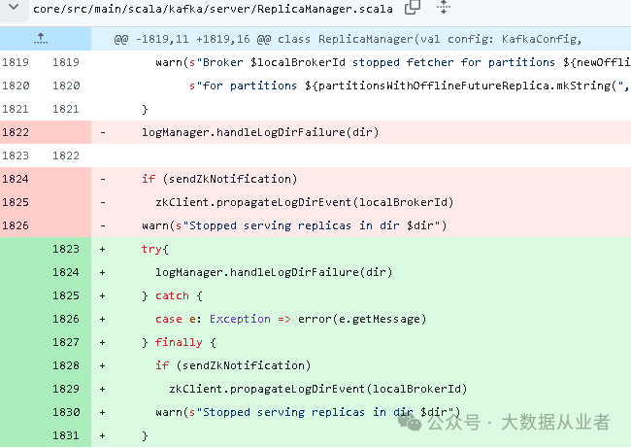Select added line number 1823
Image resolution: width=631 pixels, height=448 pixels.
coord(66,249)
